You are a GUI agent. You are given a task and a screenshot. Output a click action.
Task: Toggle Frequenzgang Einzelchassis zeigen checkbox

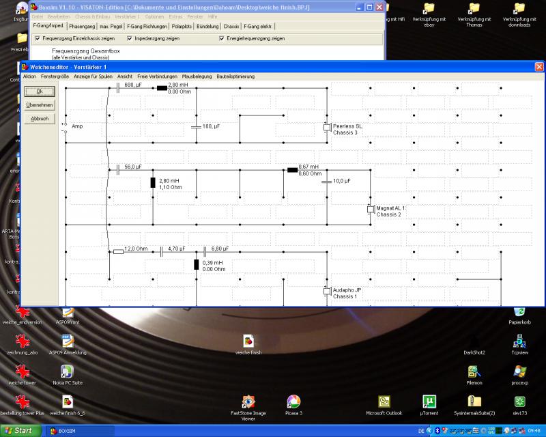(x=38, y=38)
